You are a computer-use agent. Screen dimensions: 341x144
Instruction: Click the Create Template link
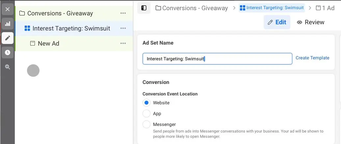click(x=312, y=58)
